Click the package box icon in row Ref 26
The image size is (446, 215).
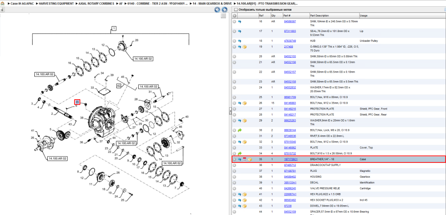coord(244,103)
